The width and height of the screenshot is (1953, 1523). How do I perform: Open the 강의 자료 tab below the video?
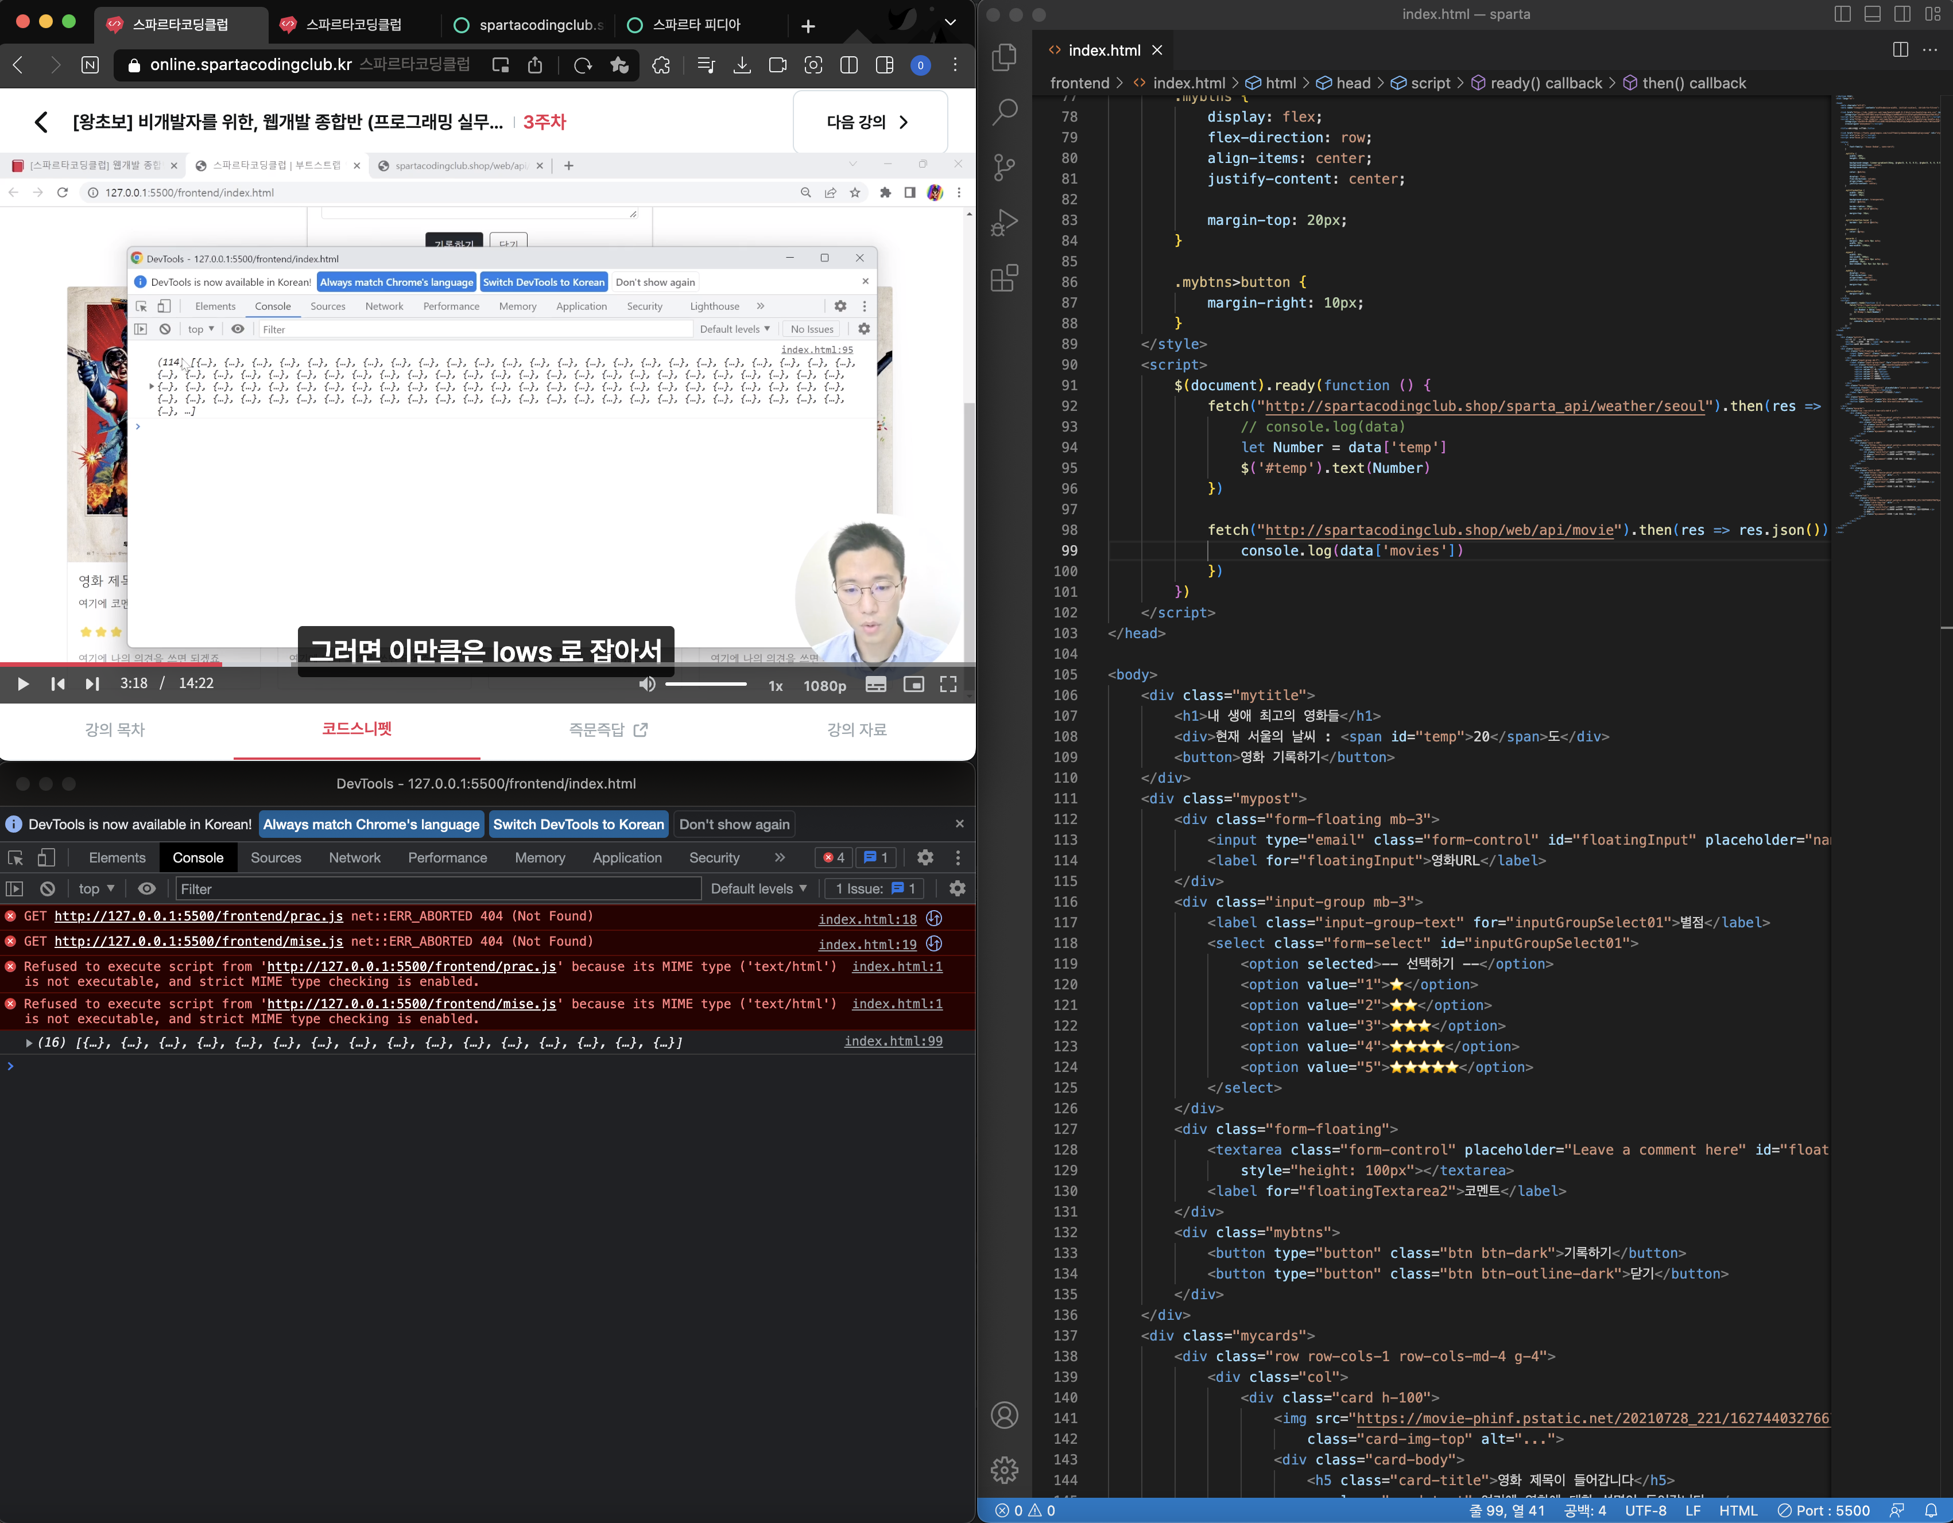click(857, 730)
